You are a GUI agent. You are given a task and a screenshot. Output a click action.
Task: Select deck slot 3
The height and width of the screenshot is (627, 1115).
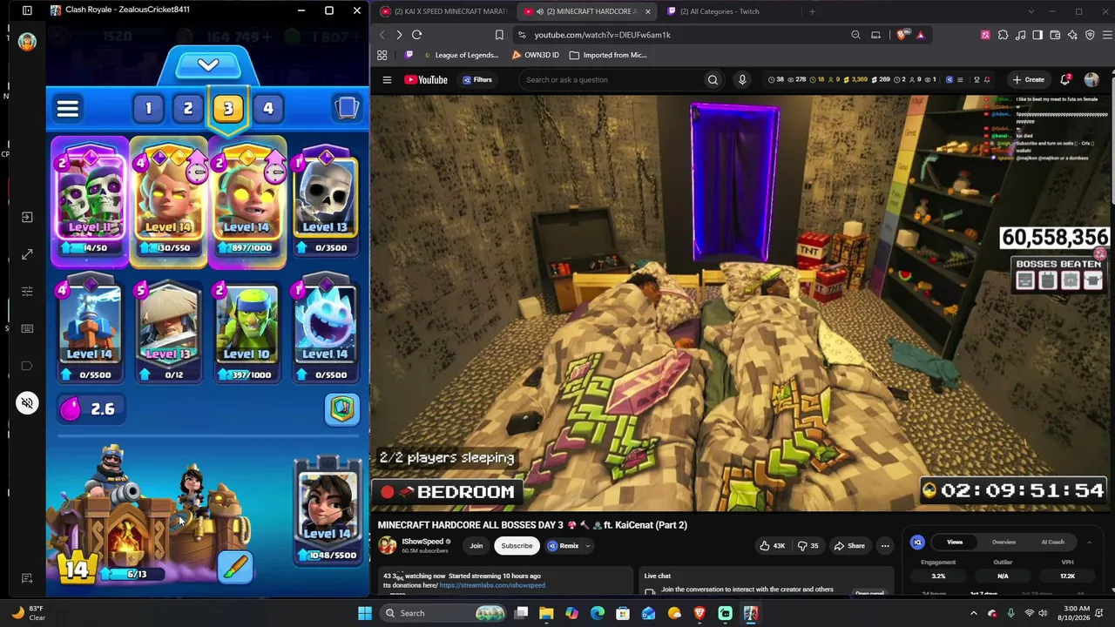coord(228,109)
